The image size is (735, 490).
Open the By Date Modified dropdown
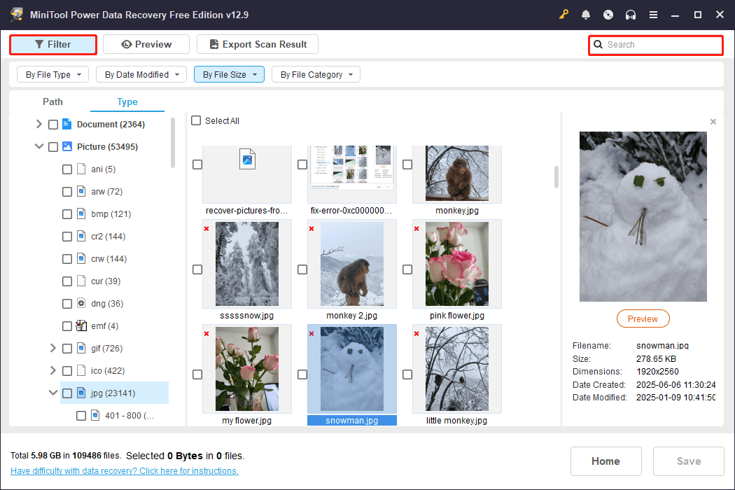141,75
